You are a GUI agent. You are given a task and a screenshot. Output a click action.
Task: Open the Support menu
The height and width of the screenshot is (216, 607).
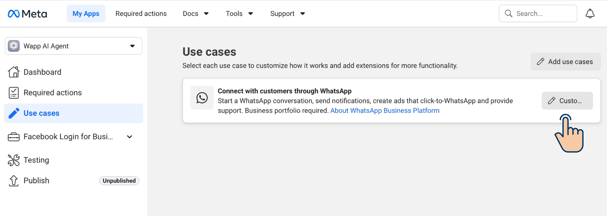click(x=288, y=14)
